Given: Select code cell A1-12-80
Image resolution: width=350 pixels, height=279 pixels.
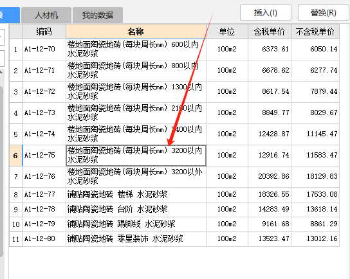Looking at the screenshot, I should point(44,239).
